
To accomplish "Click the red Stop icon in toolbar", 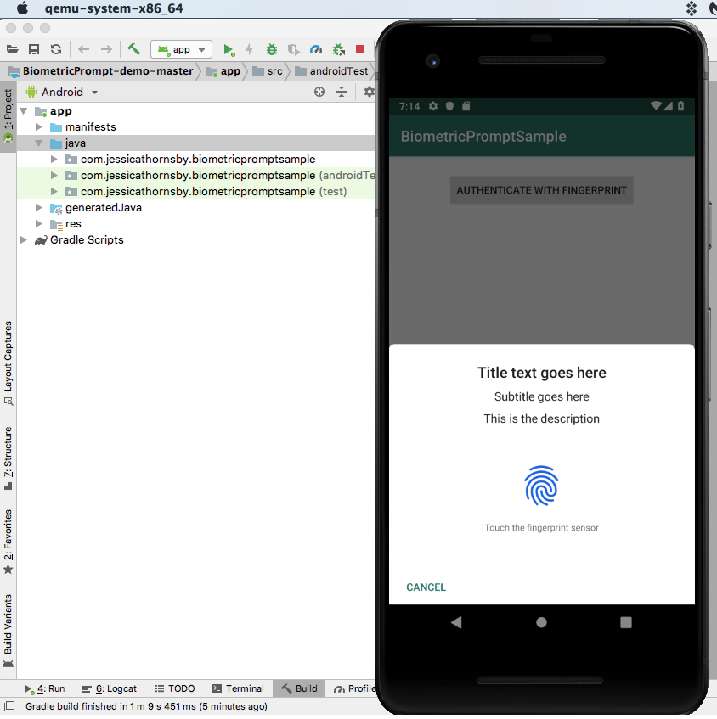I will click(360, 50).
